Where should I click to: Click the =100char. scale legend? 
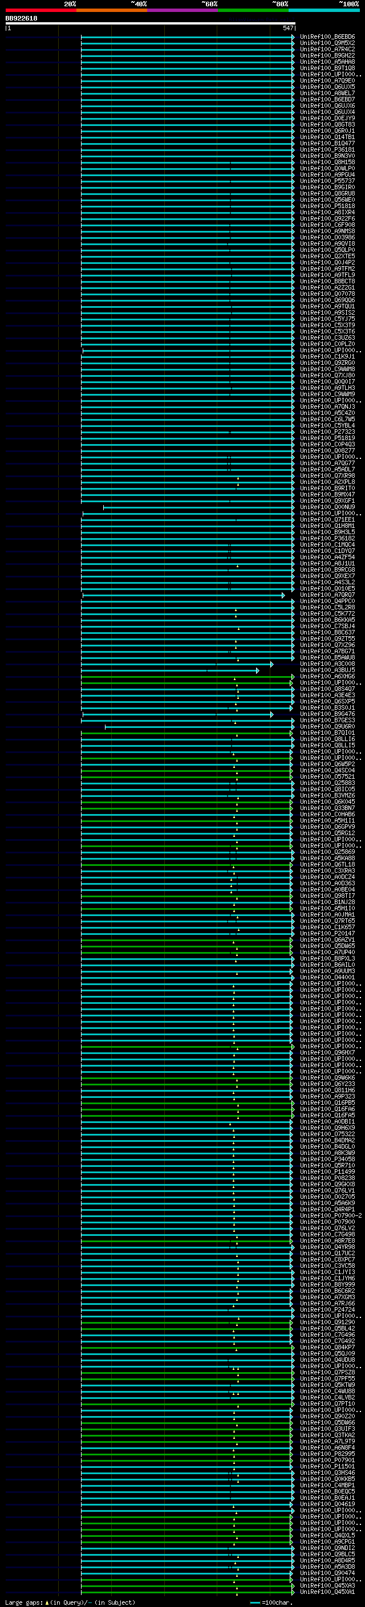[271, 1602]
